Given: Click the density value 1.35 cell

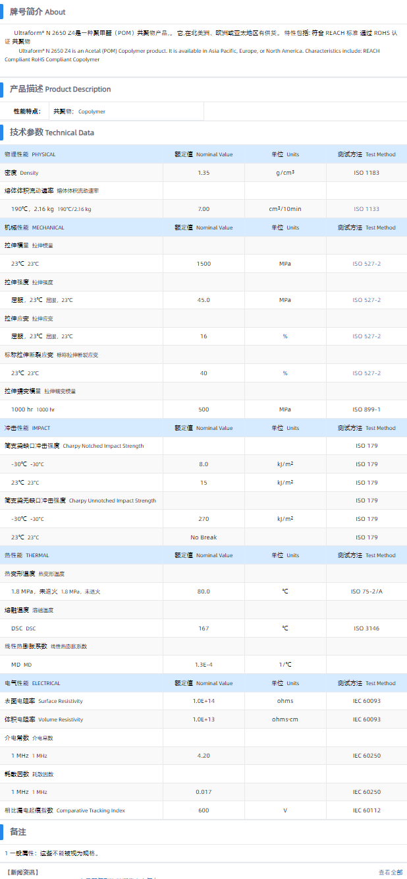Looking at the screenshot, I should pyautogui.click(x=203, y=173).
